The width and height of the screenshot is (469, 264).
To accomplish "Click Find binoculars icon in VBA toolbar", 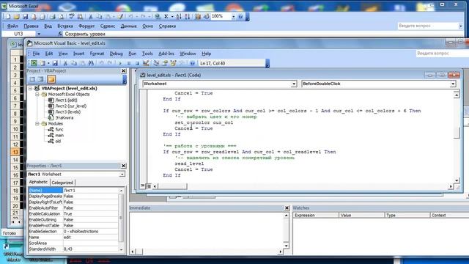I will point(91,63).
